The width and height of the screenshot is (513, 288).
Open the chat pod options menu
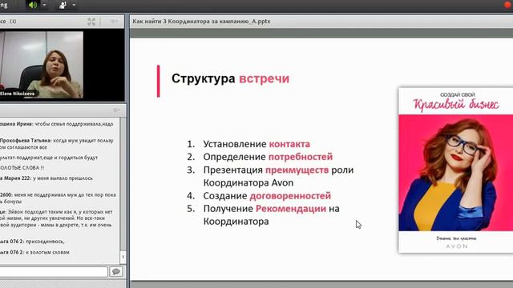pos(116,110)
